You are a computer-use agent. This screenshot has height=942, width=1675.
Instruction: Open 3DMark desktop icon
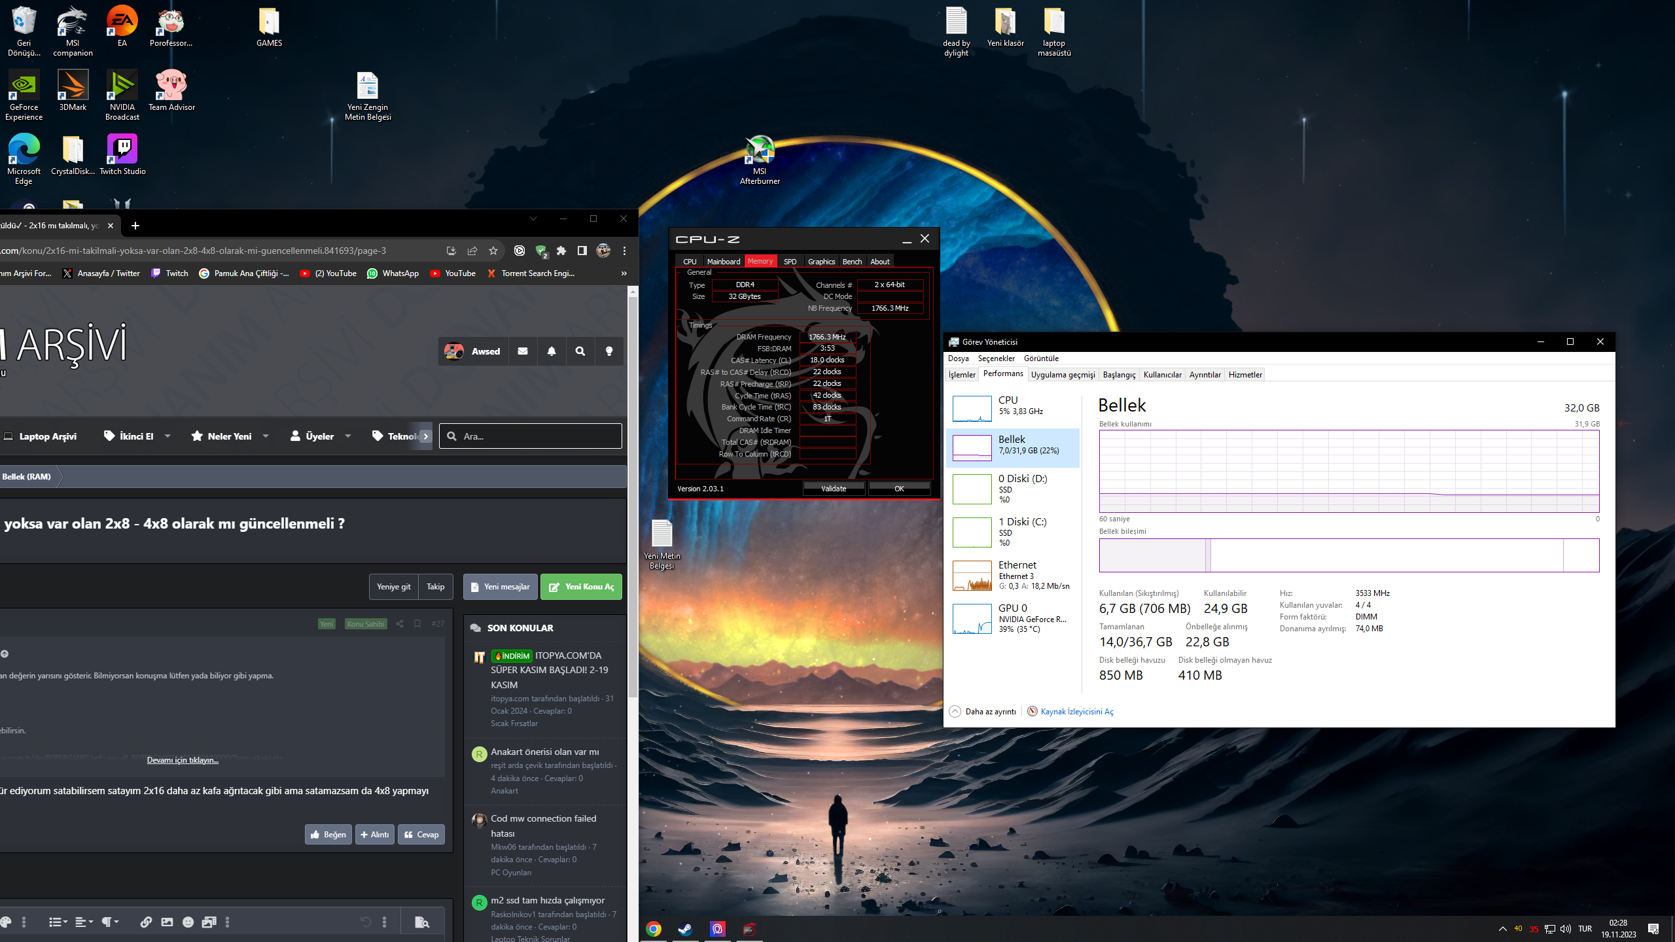[x=73, y=90]
